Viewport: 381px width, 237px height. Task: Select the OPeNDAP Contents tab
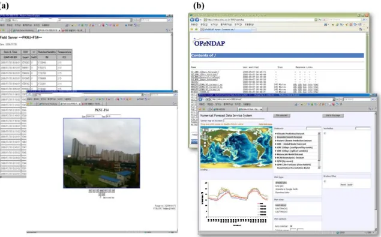[x=225, y=29]
